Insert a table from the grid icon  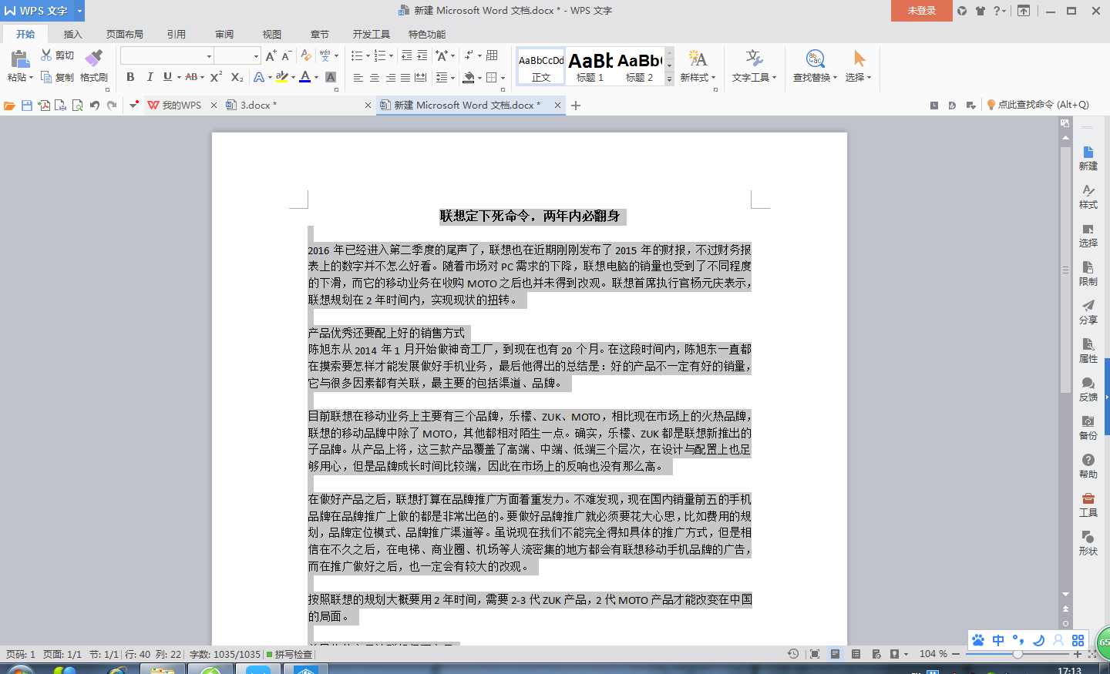pyautogui.click(x=492, y=55)
